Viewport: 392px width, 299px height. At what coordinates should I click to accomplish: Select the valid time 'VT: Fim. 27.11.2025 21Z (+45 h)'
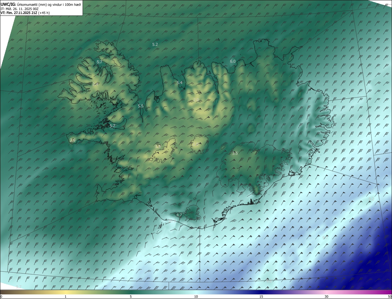click(25, 13)
